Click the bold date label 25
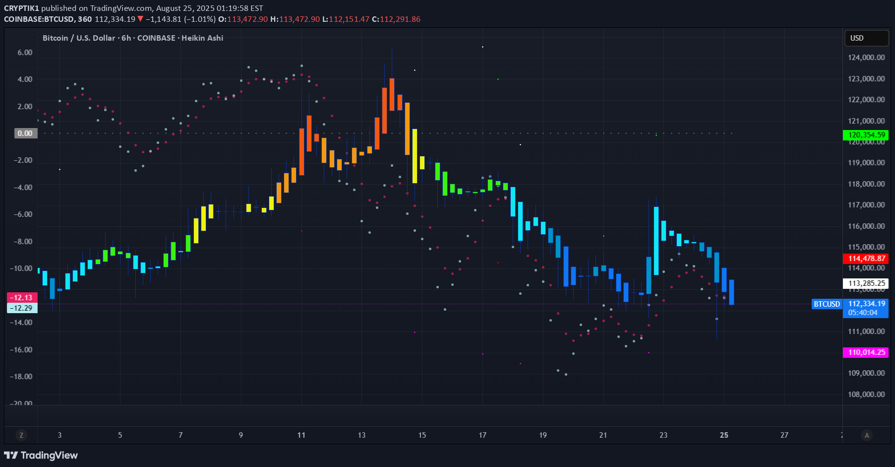 pos(724,435)
